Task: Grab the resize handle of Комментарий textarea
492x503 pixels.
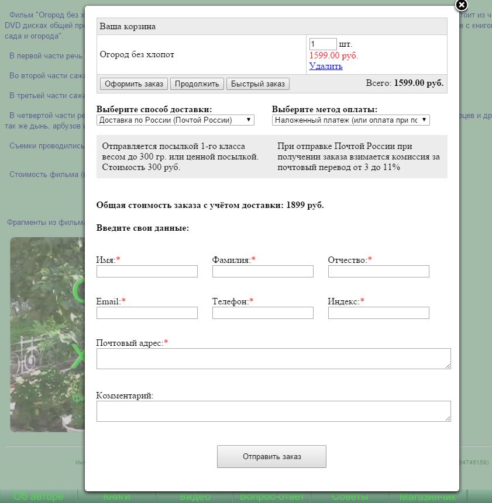Action: click(448, 419)
